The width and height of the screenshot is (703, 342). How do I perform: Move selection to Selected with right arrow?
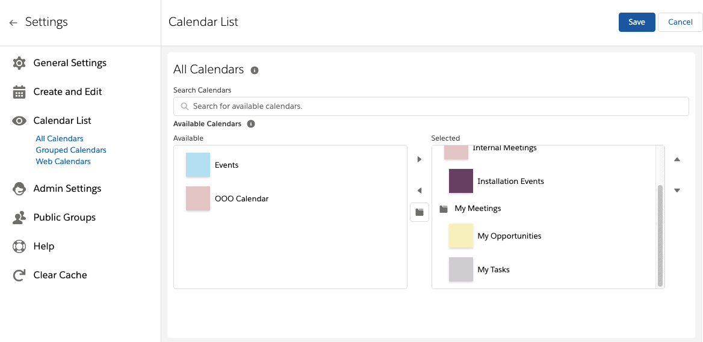click(420, 159)
